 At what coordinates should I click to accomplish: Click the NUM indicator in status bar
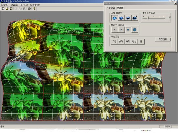(168, 127)
